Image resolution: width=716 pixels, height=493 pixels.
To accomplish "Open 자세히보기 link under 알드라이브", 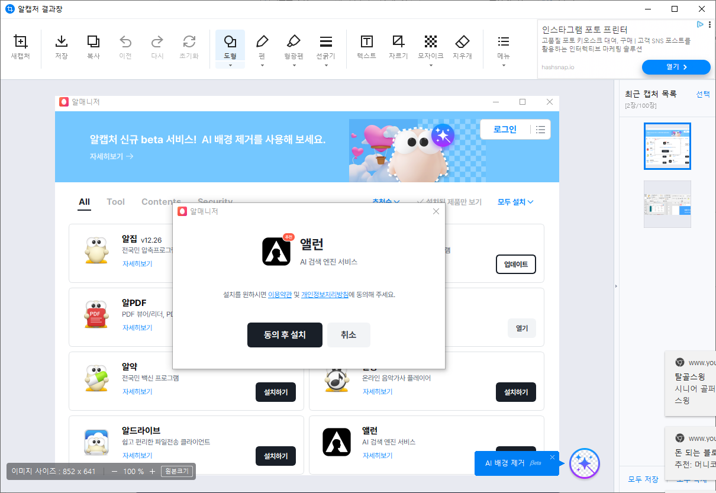I will [137, 456].
